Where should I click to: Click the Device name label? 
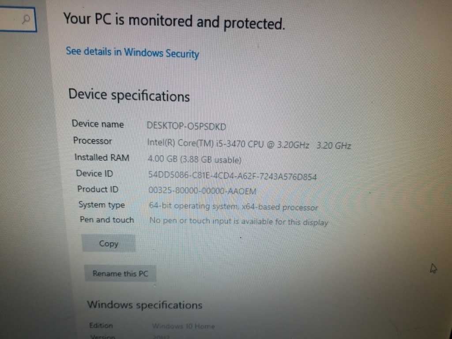(98, 124)
